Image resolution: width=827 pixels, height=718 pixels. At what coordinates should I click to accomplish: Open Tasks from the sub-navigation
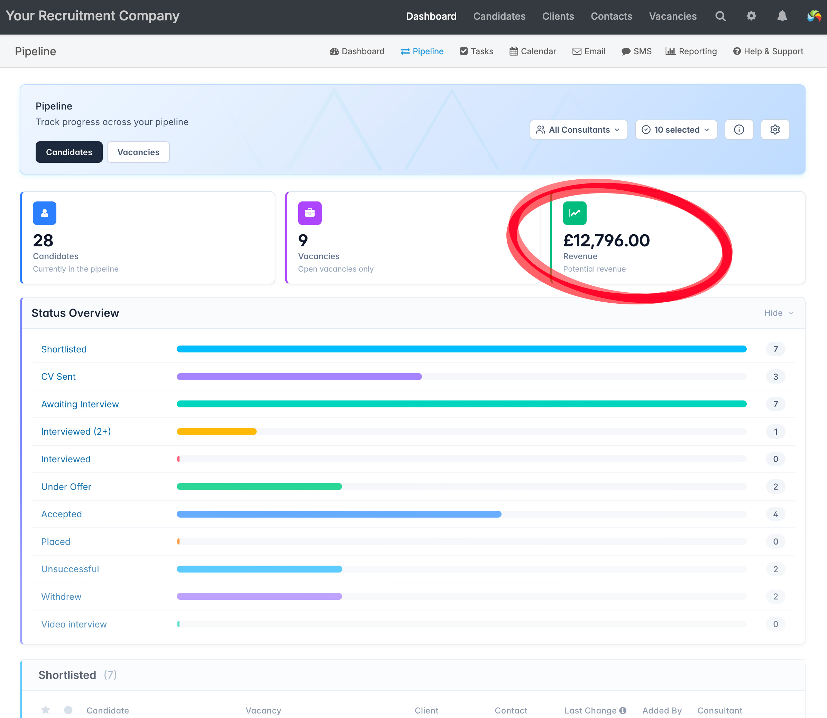point(476,51)
